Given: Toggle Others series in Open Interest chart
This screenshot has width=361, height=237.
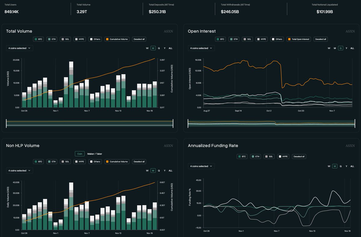Looking at the screenshot, I should (x=277, y=39).
